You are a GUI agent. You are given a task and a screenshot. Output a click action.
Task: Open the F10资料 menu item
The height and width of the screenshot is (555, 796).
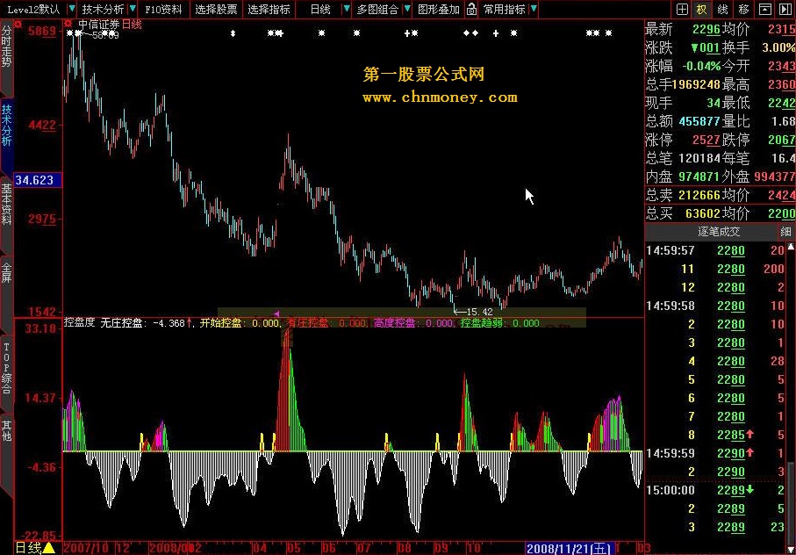click(163, 9)
